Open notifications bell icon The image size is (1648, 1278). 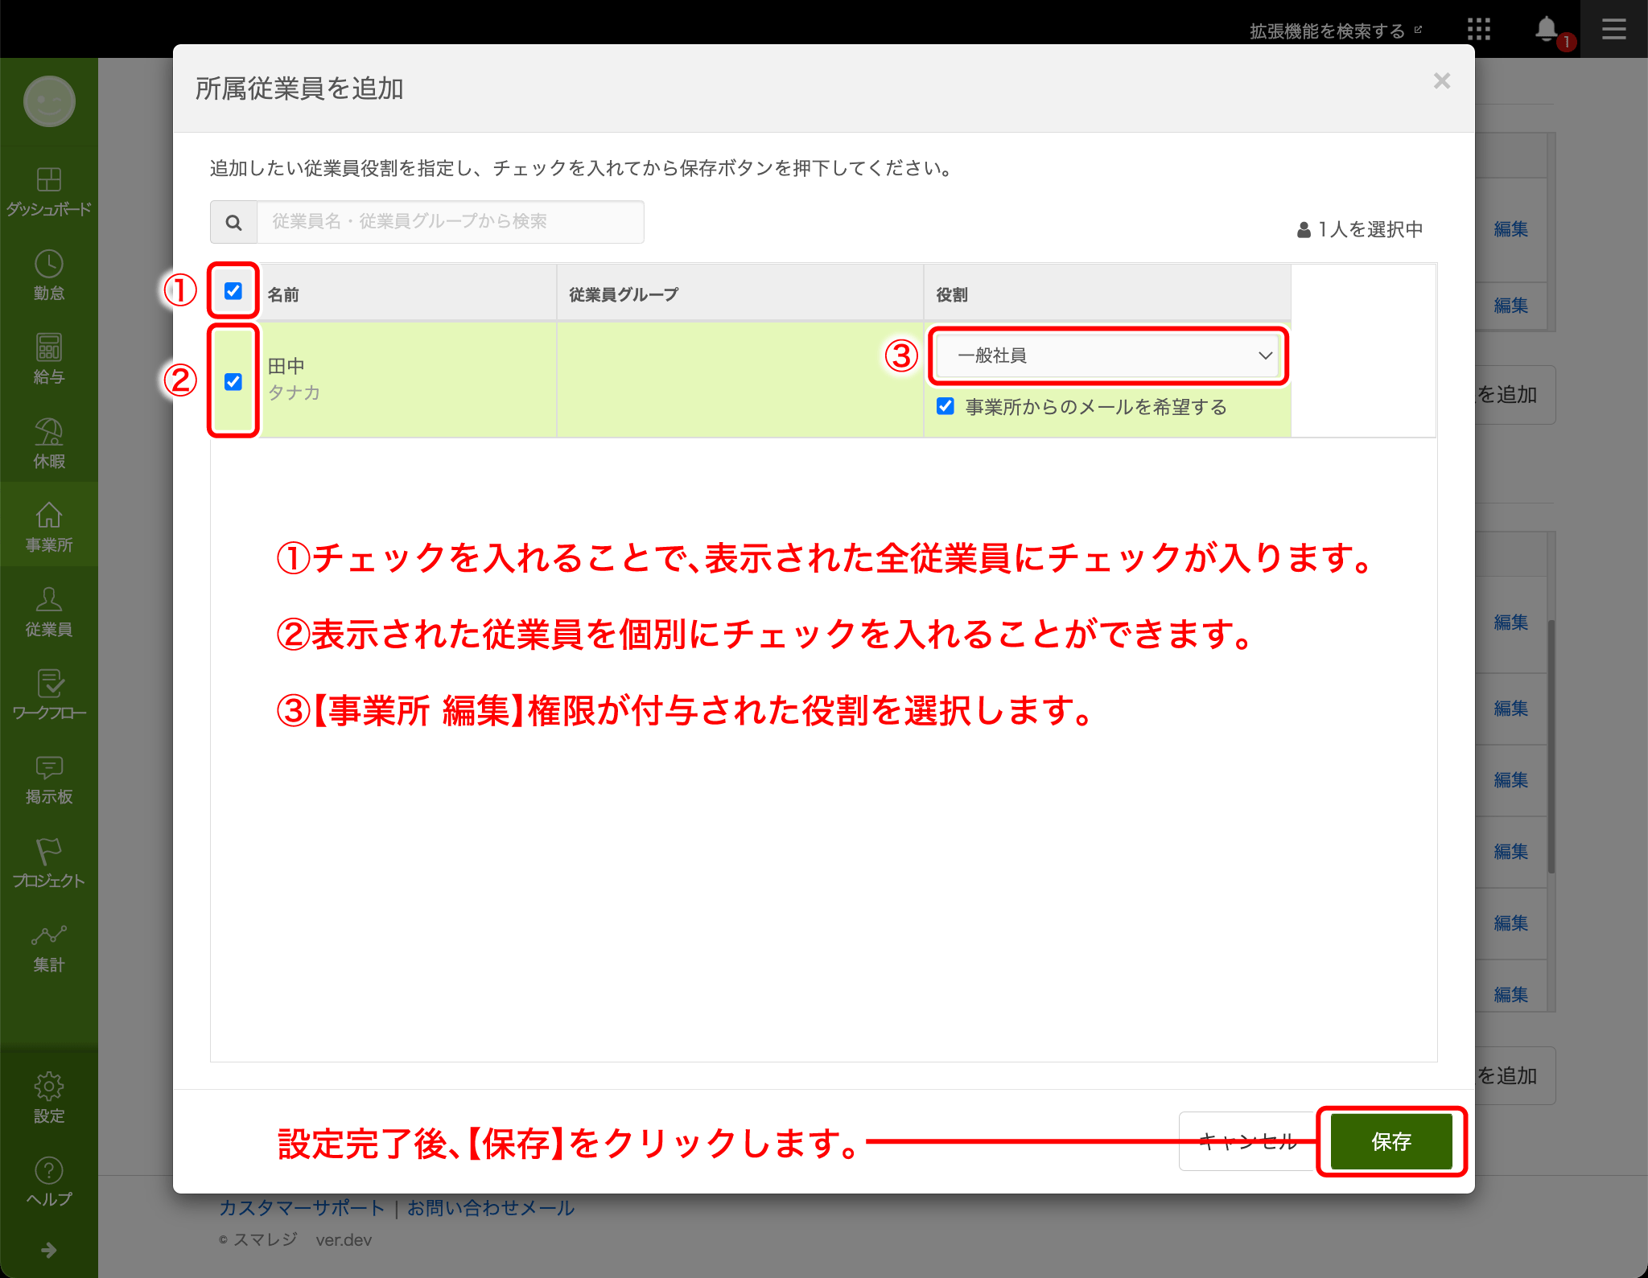click(1546, 30)
